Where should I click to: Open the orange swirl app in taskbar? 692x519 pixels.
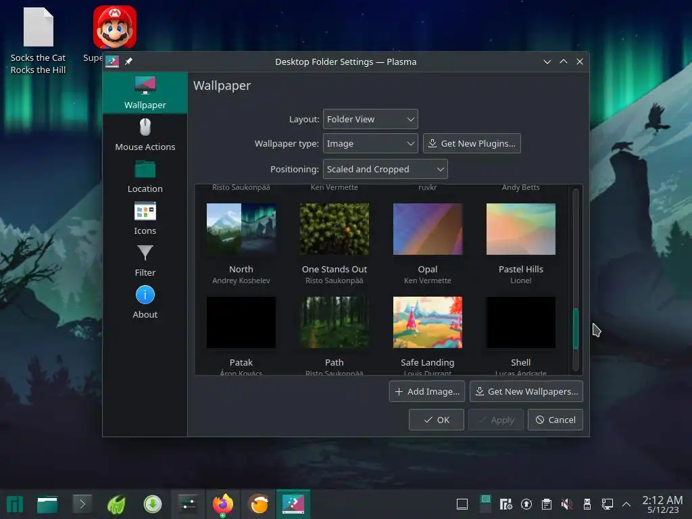259,504
